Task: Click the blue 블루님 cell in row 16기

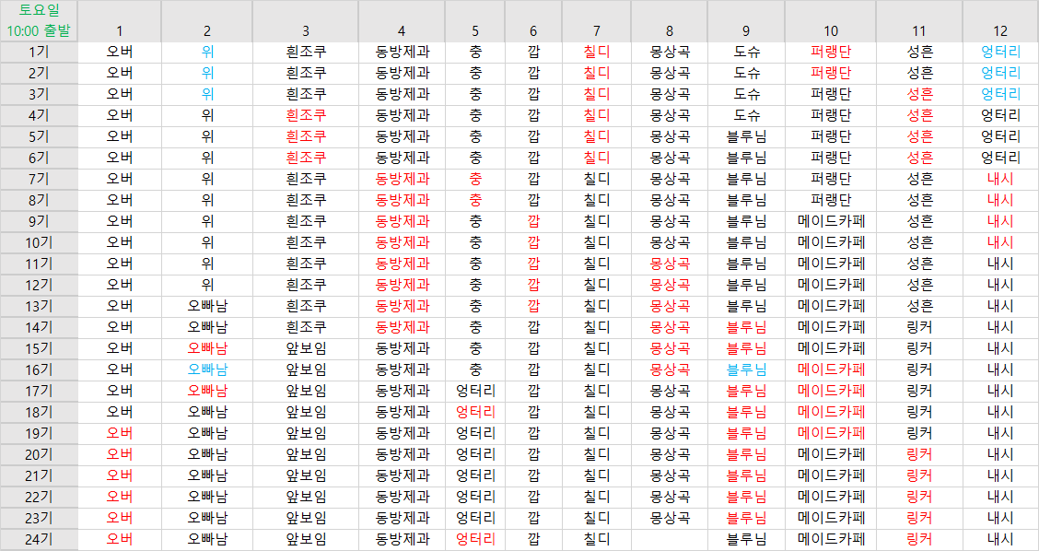Action: [746, 369]
